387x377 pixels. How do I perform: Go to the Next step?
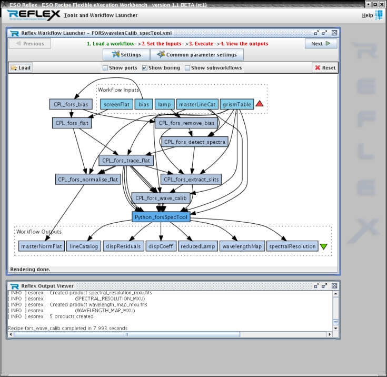point(321,44)
